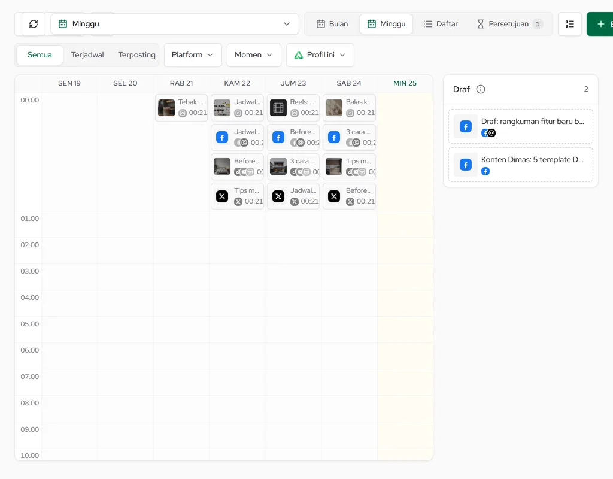Click the Facebook icon on rangkuman fitur draft
This screenshot has width=613, height=479.
coord(466,126)
